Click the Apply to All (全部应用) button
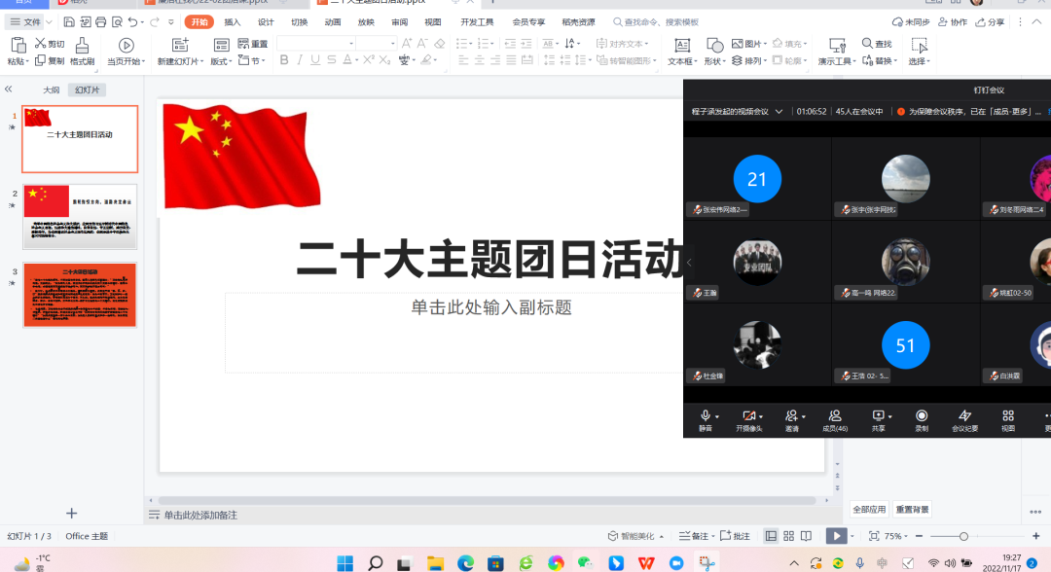 (x=869, y=509)
